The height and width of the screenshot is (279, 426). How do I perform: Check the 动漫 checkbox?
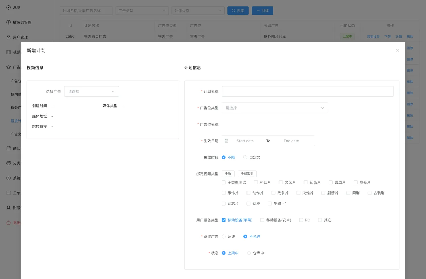click(x=248, y=204)
